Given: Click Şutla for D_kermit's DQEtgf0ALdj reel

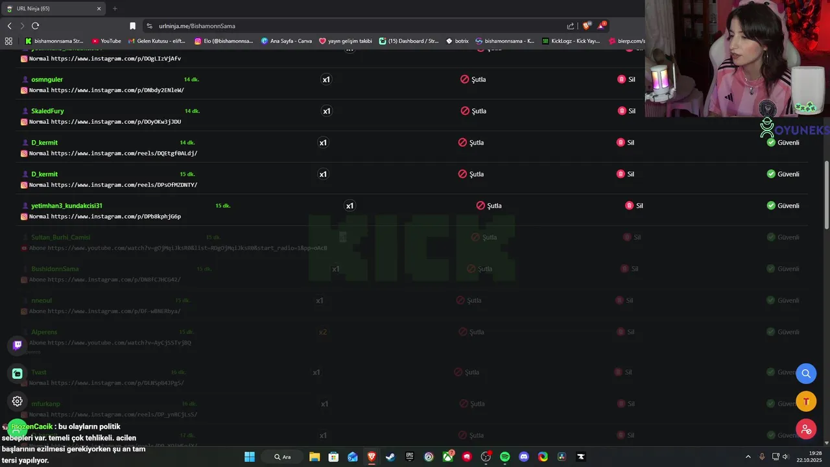Looking at the screenshot, I should 471,143.
